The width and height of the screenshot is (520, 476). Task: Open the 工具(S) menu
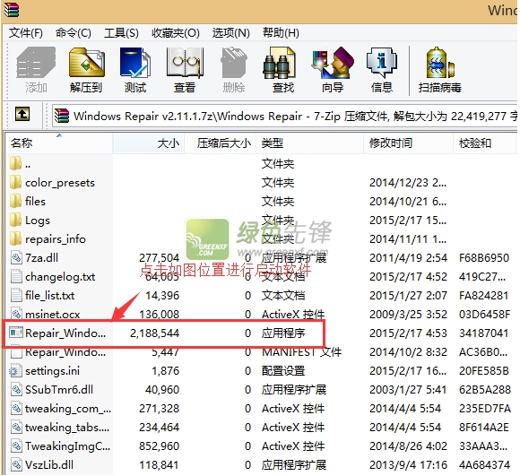(121, 33)
